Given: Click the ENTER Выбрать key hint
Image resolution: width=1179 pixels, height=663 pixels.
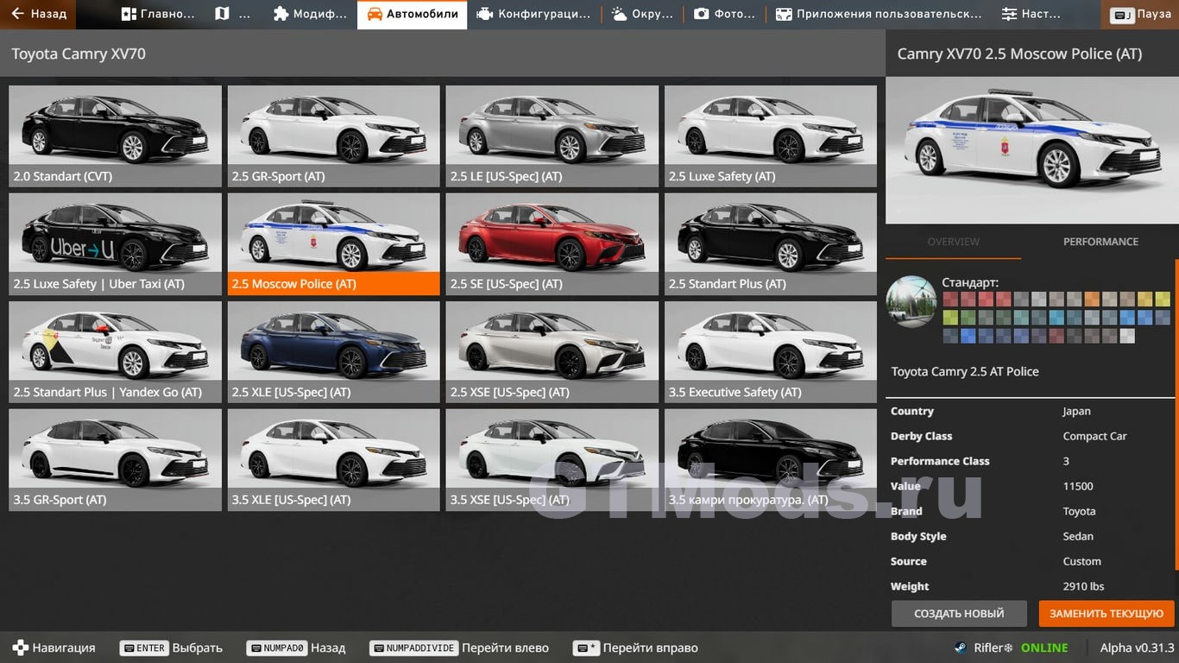Looking at the screenshot, I should 171,647.
